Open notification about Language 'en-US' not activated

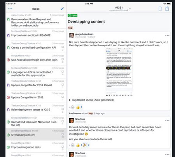36,72
